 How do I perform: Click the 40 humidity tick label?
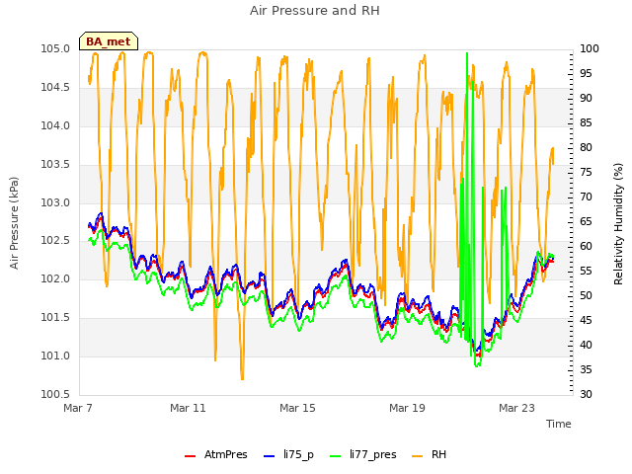pyautogui.click(x=586, y=346)
